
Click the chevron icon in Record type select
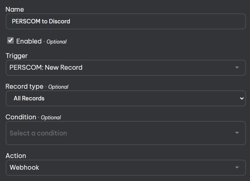[x=242, y=98]
